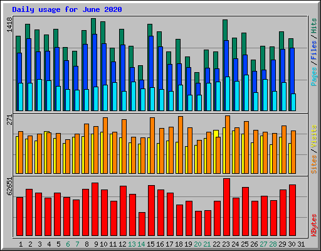Click day 13 weekend label

[x=132, y=244]
